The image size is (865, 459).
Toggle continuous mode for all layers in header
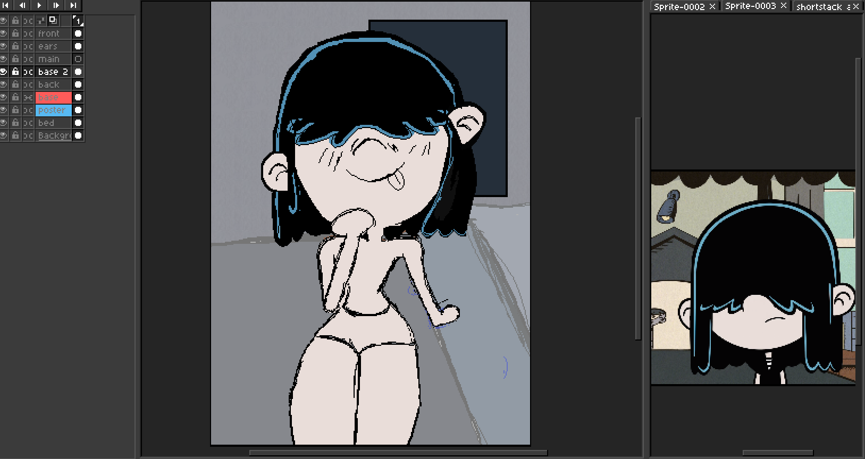[28, 21]
